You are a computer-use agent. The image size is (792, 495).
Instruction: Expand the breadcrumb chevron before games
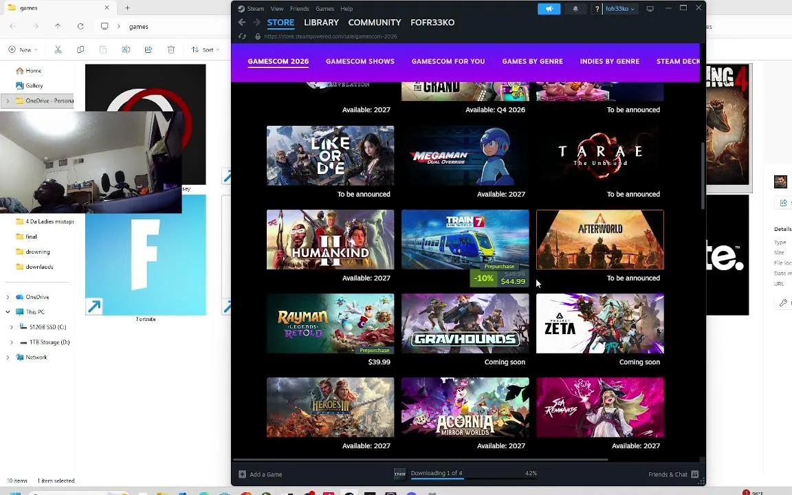point(119,26)
